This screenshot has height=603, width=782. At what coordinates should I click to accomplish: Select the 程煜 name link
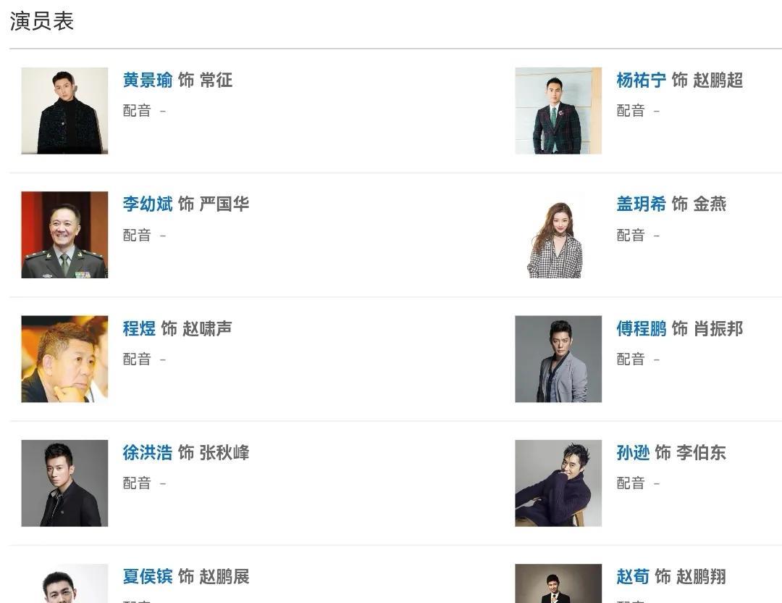point(139,329)
